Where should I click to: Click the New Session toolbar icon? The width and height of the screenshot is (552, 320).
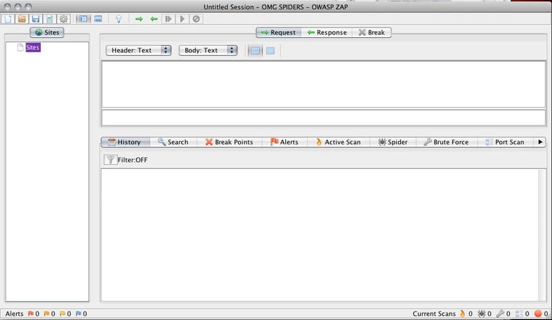point(8,19)
